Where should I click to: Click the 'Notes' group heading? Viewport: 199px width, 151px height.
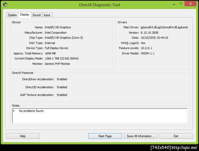(16, 106)
